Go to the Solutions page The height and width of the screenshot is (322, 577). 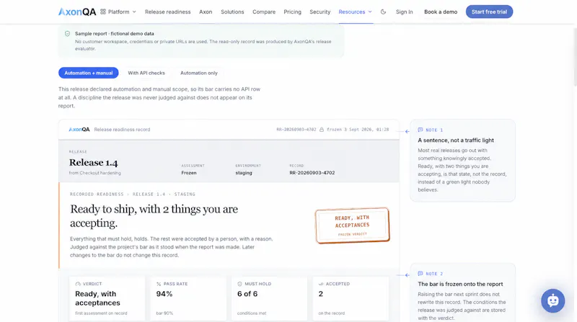click(232, 12)
